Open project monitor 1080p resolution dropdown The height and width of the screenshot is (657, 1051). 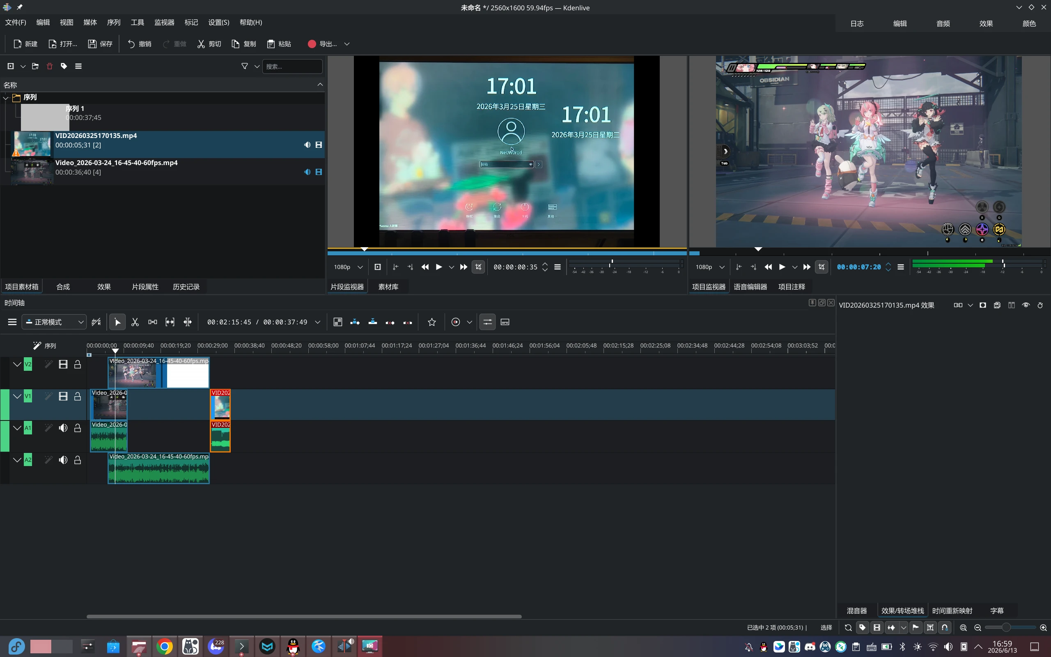point(710,267)
